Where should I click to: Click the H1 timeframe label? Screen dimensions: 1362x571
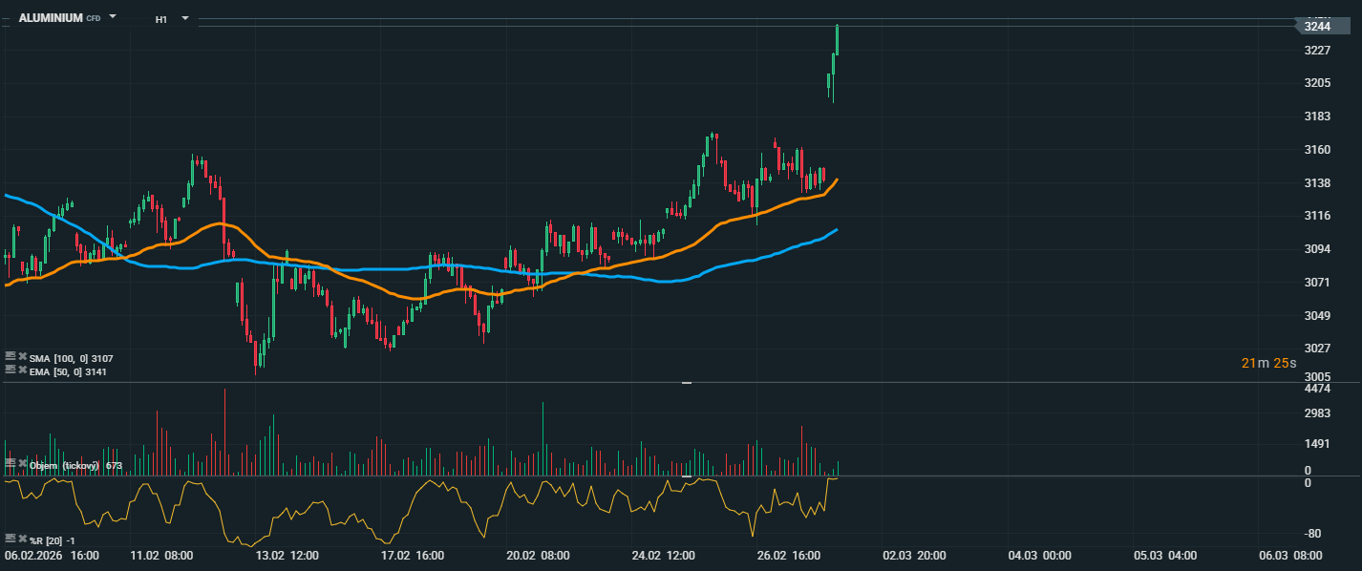coord(161,19)
